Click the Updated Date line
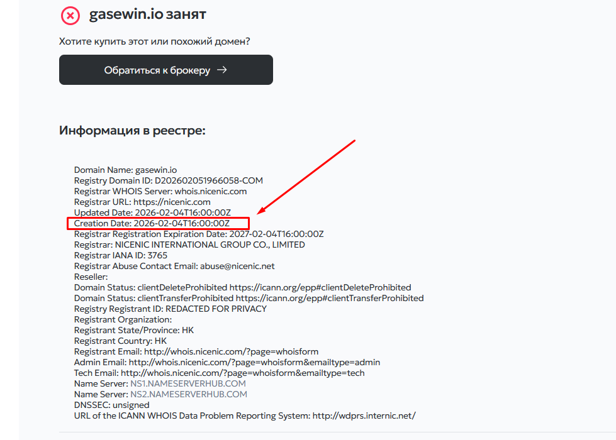This screenshot has width=616, height=440. [152, 212]
